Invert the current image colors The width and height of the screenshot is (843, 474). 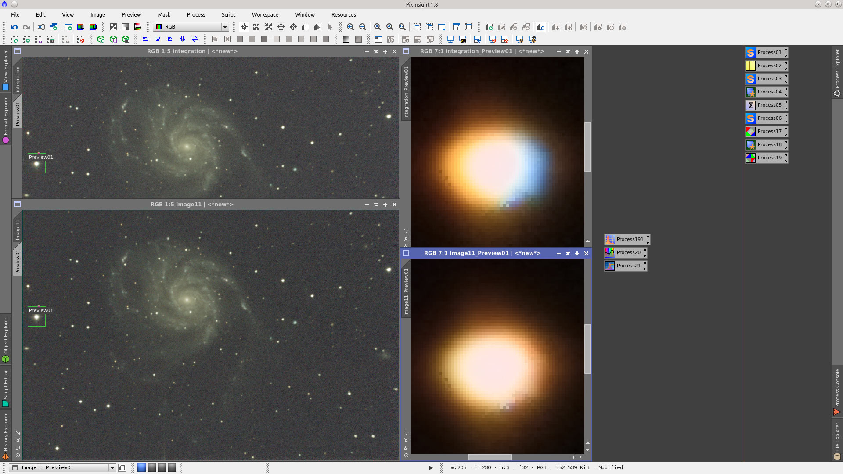113,27
